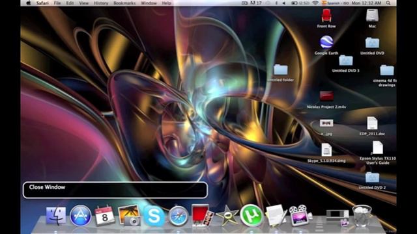Open the Dock icon with film camera

300,215
